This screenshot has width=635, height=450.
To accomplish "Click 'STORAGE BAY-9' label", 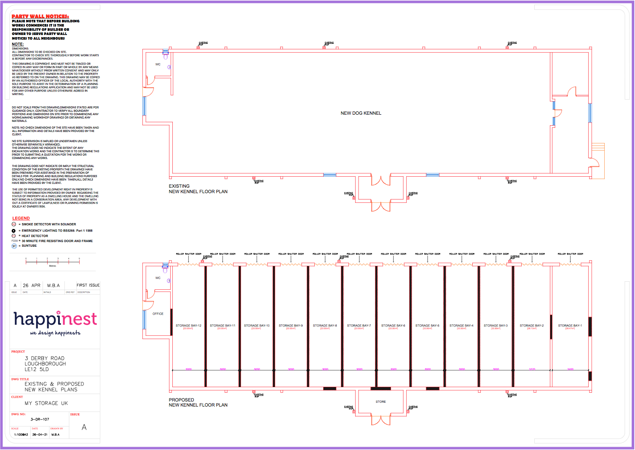I will tap(291, 326).
